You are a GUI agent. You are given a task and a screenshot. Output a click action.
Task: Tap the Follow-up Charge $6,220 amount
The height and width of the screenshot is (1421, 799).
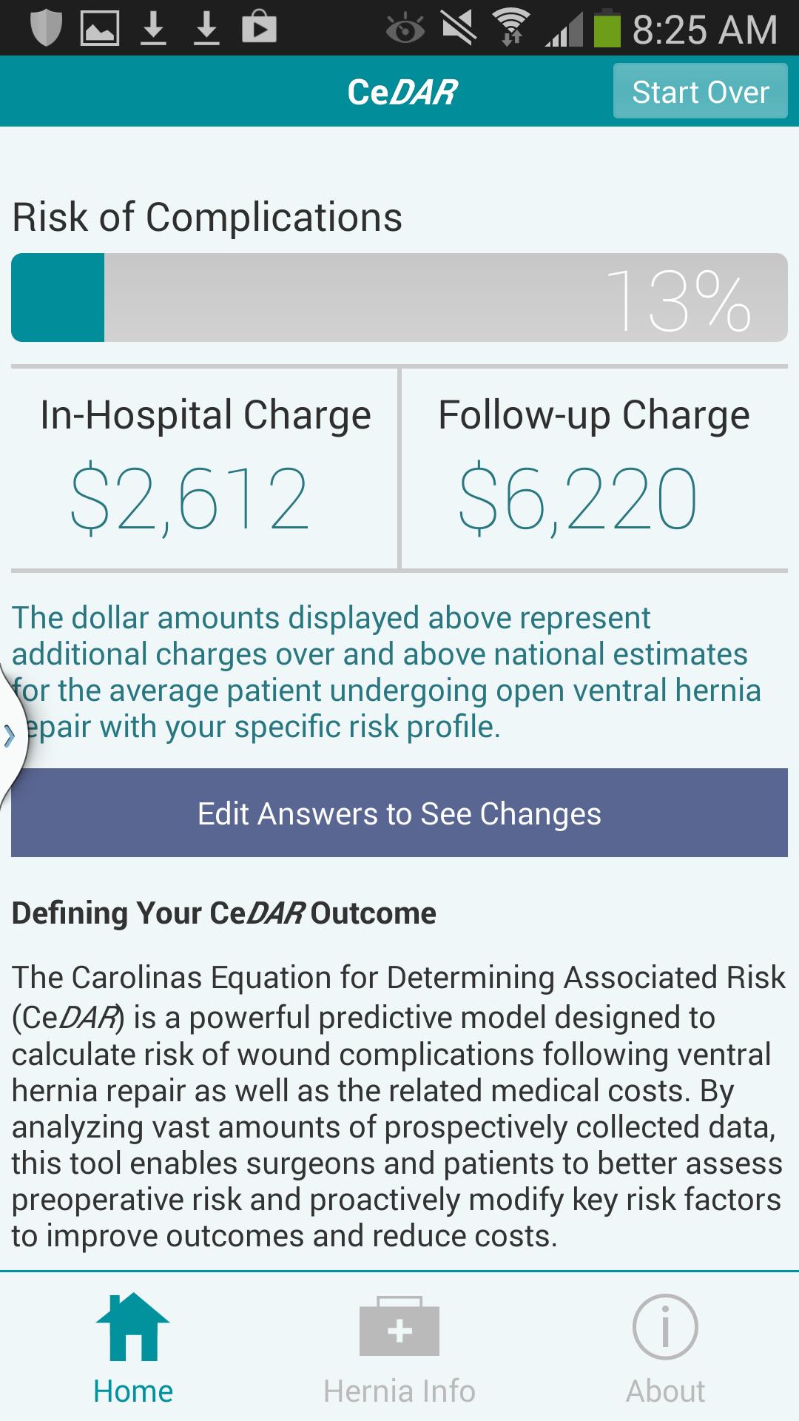(x=578, y=499)
